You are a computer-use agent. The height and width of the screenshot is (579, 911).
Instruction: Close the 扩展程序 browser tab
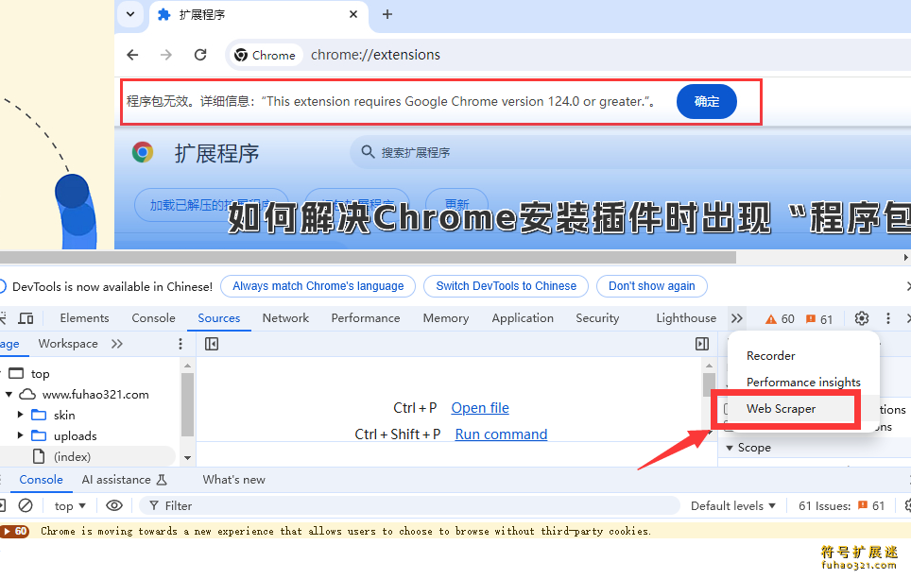(353, 14)
